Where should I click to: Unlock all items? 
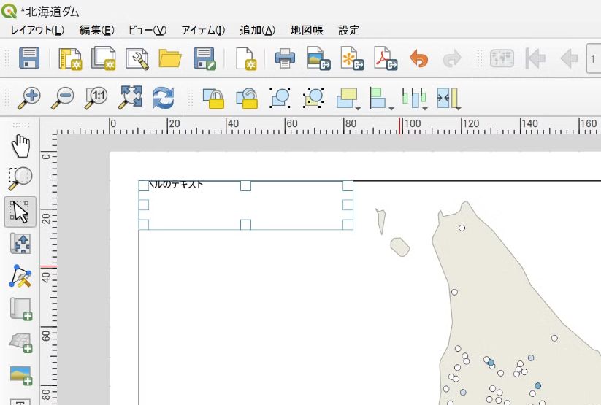point(247,98)
